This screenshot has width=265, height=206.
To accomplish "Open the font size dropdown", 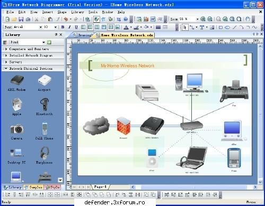I will 56,27.
